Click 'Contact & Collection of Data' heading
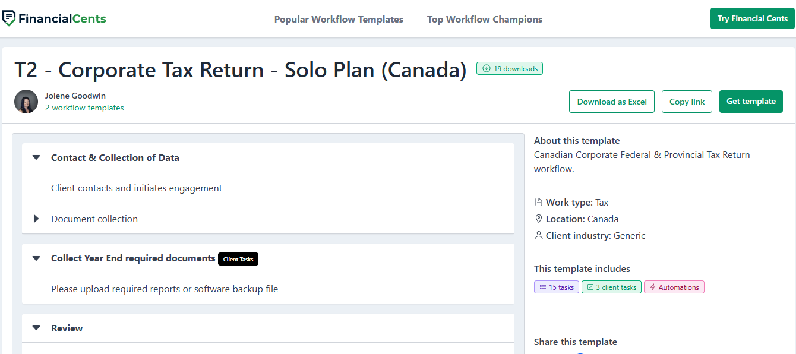The height and width of the screenshot is (354, 796). click(115, 158)
